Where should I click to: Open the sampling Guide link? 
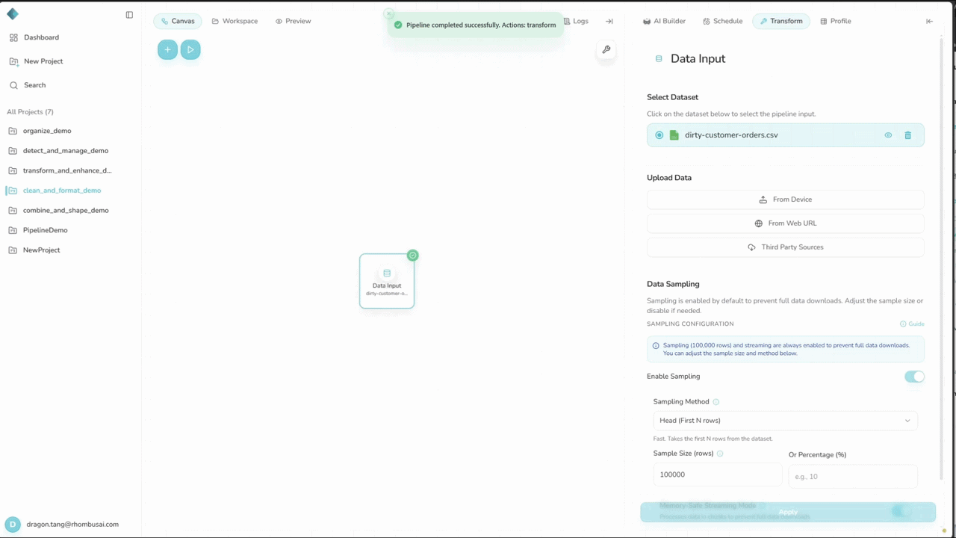pyautogui.click(x=912, y=324)
